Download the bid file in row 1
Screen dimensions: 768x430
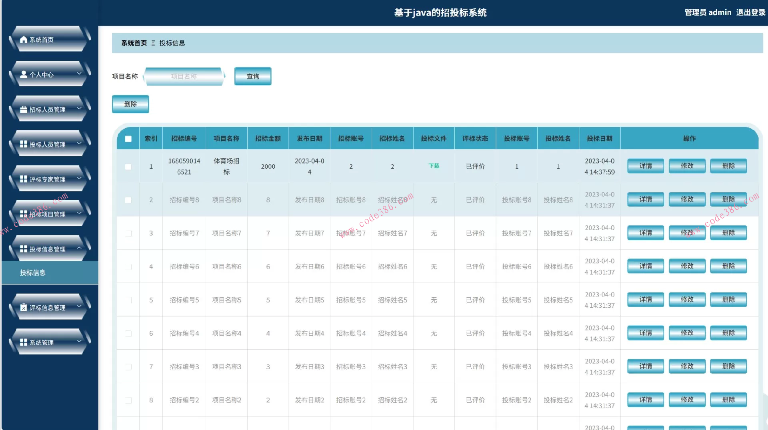[x=434, y=166]
